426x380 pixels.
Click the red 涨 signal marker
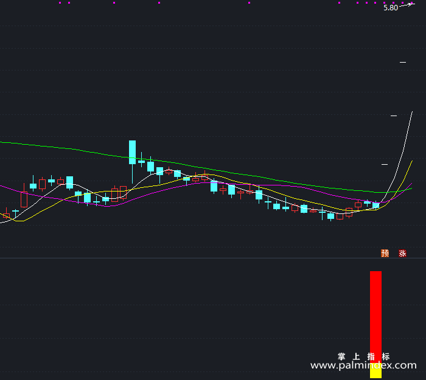tap(402, 254)
